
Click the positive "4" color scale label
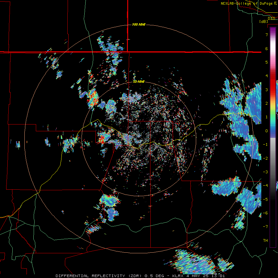[267, 76]
